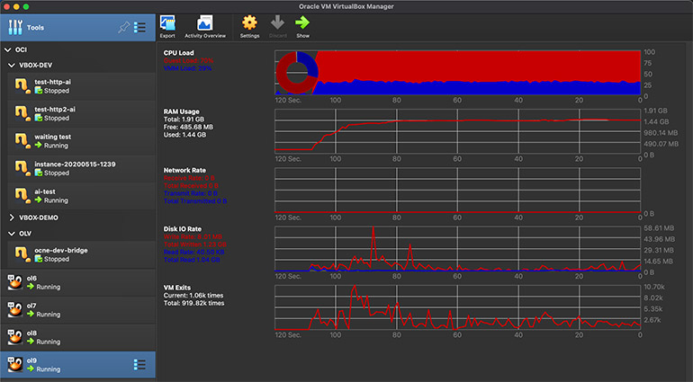
Task: Select the test-http-ai machine
Action: click(x=81, y=86)
